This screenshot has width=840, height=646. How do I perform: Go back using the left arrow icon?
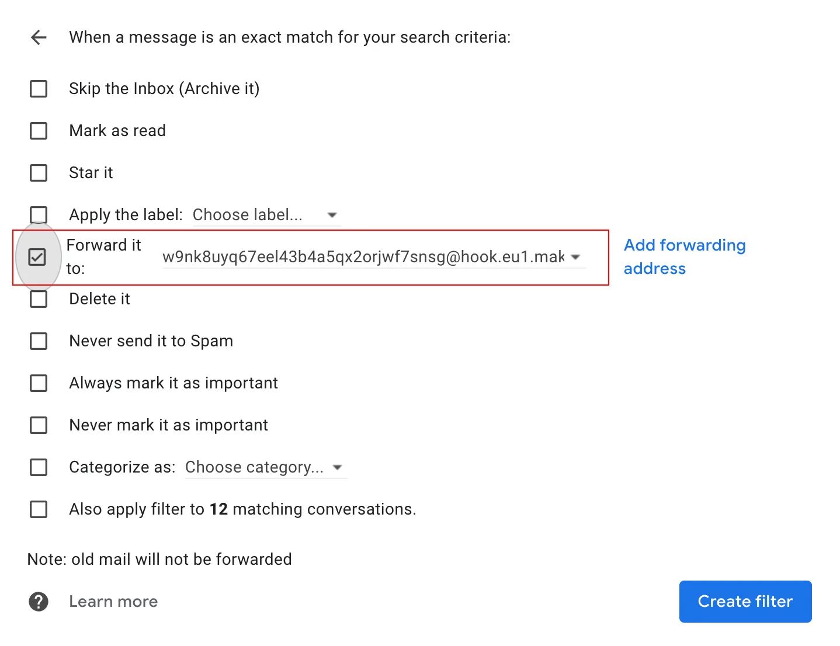39,37
